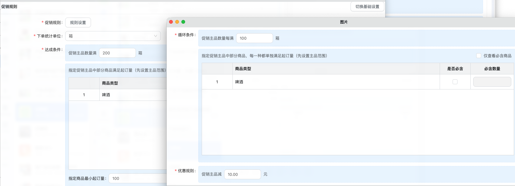Click the 促销规则 panel title
The width and height of the screenshot is (515, 186).
click(x=9, y=6)
